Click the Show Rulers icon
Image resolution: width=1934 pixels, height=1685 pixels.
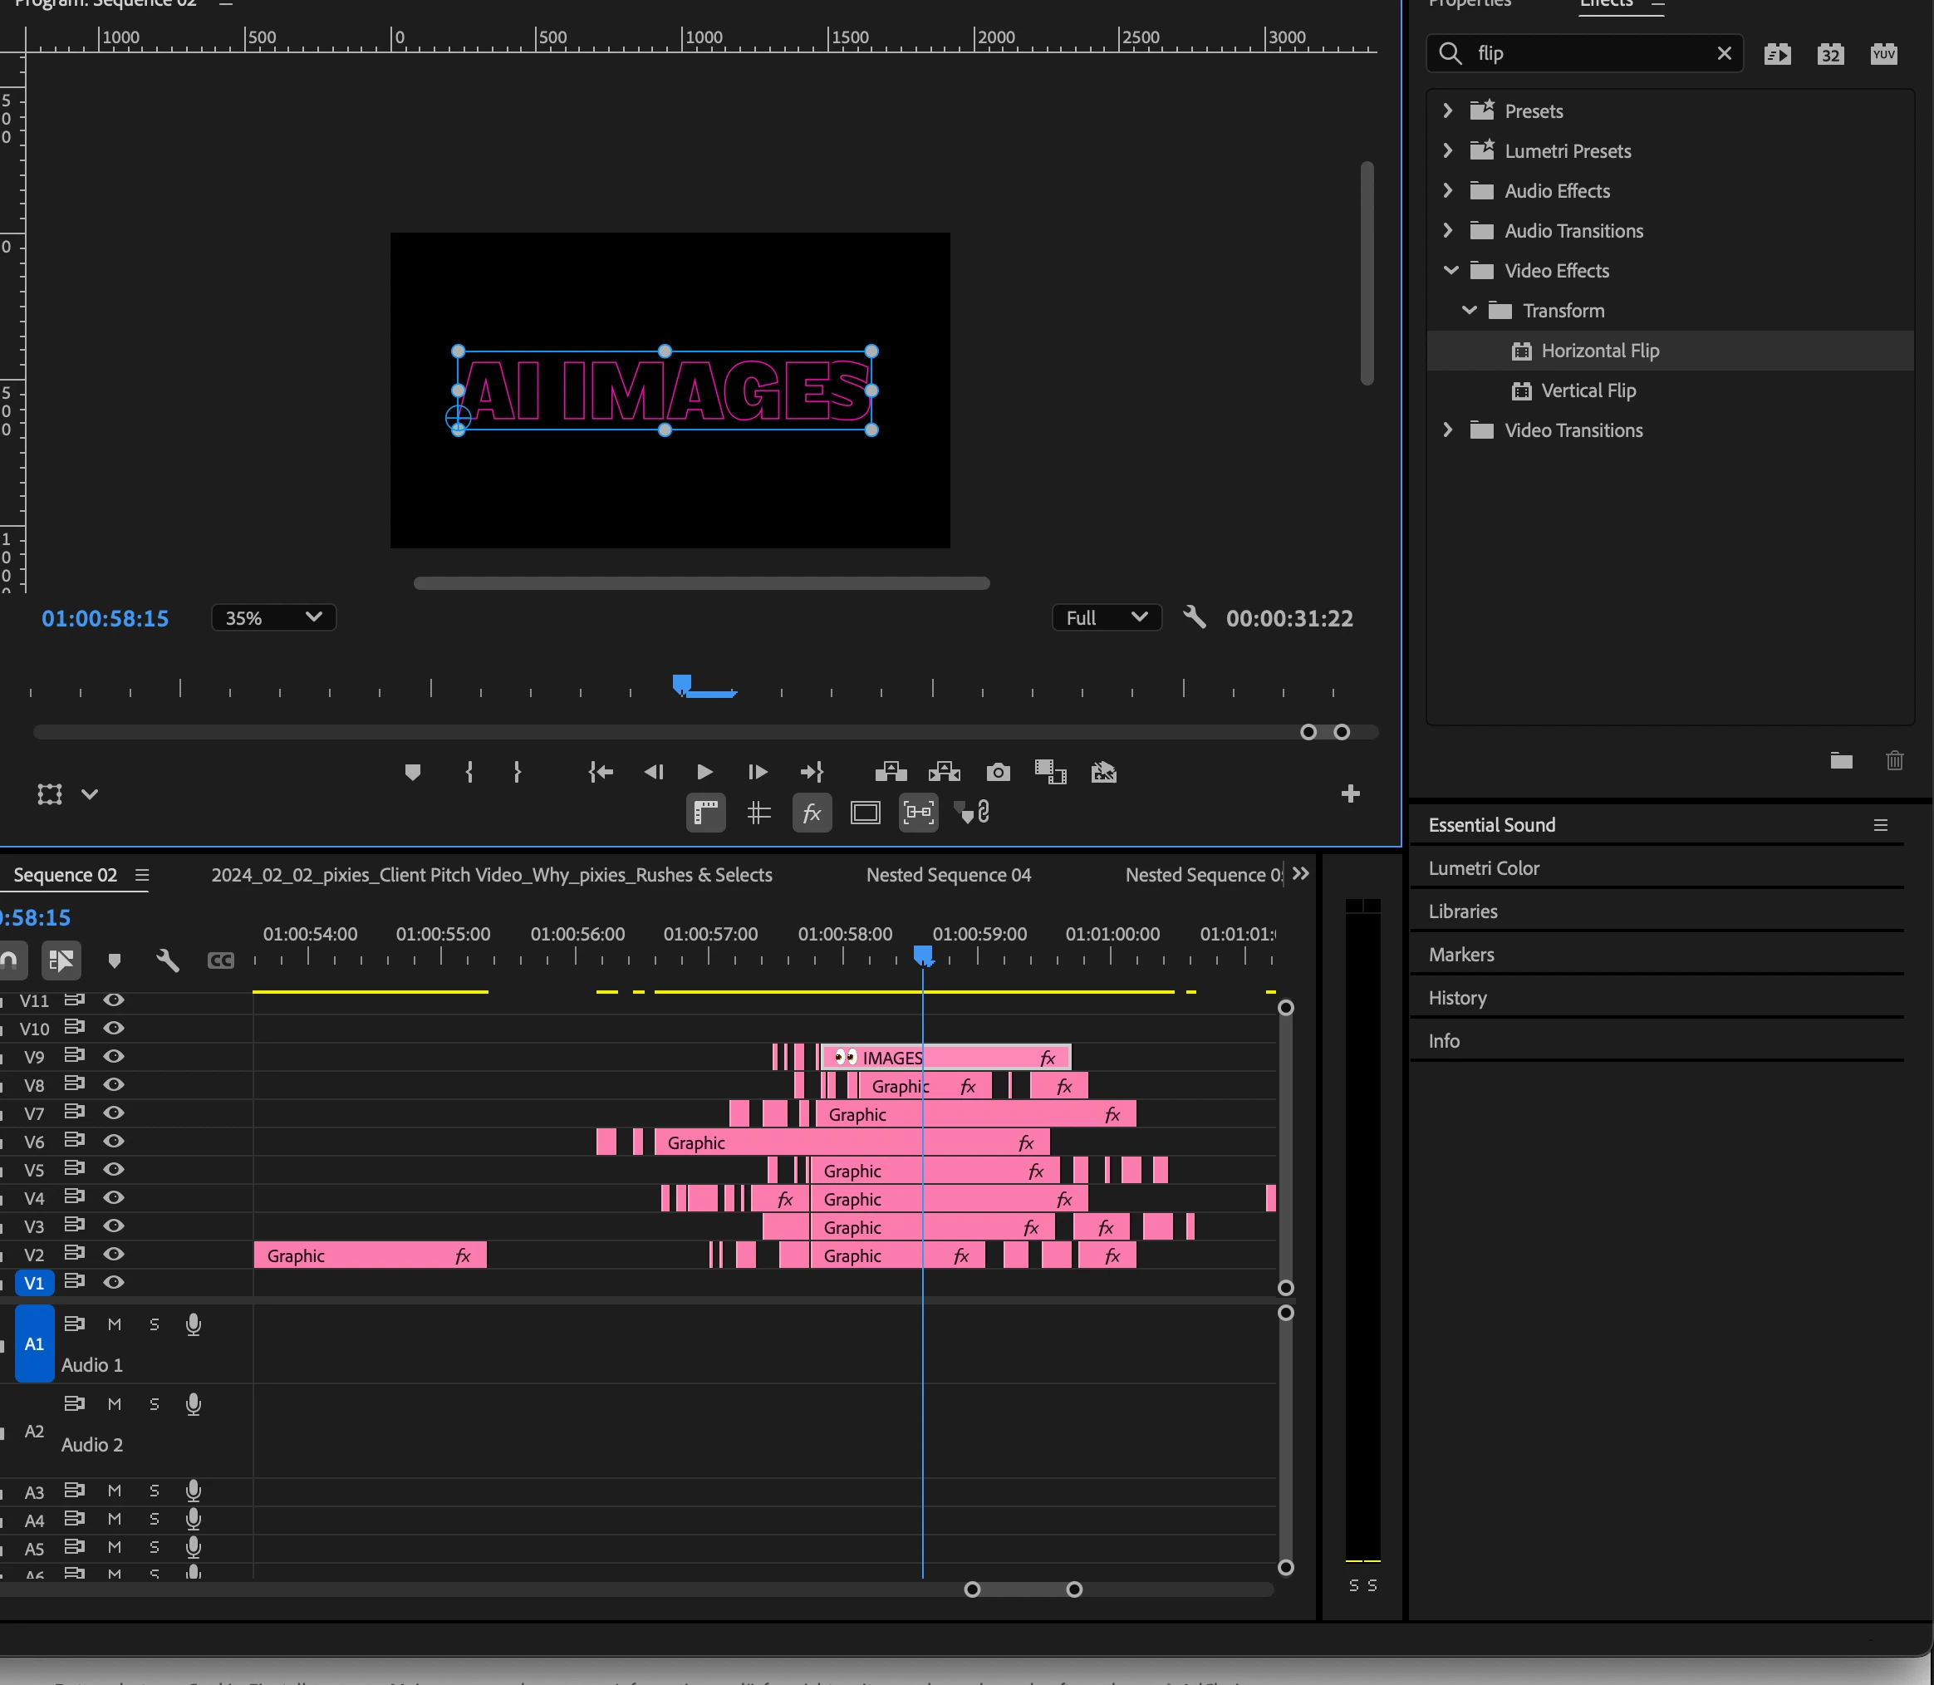point(705,813)
